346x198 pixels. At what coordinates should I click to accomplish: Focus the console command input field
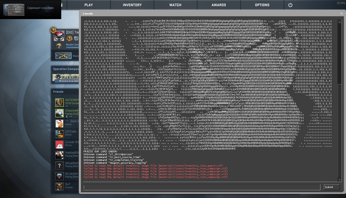(x=202, y=187)
